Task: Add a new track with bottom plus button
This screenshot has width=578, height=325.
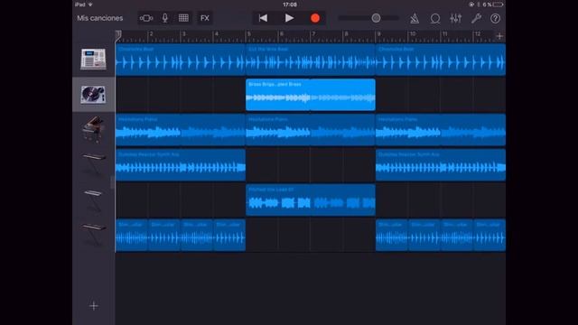Action: [94, 305]
